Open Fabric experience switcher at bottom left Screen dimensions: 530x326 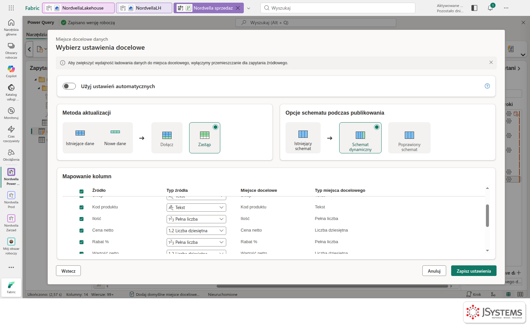(x=11, y=287)
